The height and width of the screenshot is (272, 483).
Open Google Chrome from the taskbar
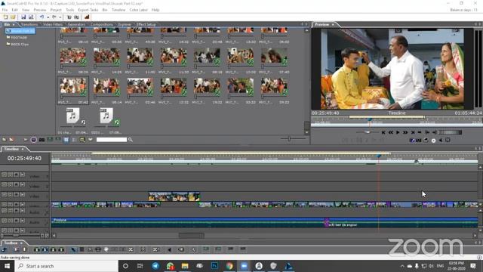(x=229, y=266)
